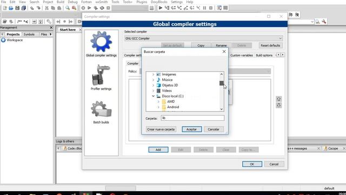
Task: Start debugging with the Debug/Continue icon
Action: pyautogui.click(x=161, y=8)
